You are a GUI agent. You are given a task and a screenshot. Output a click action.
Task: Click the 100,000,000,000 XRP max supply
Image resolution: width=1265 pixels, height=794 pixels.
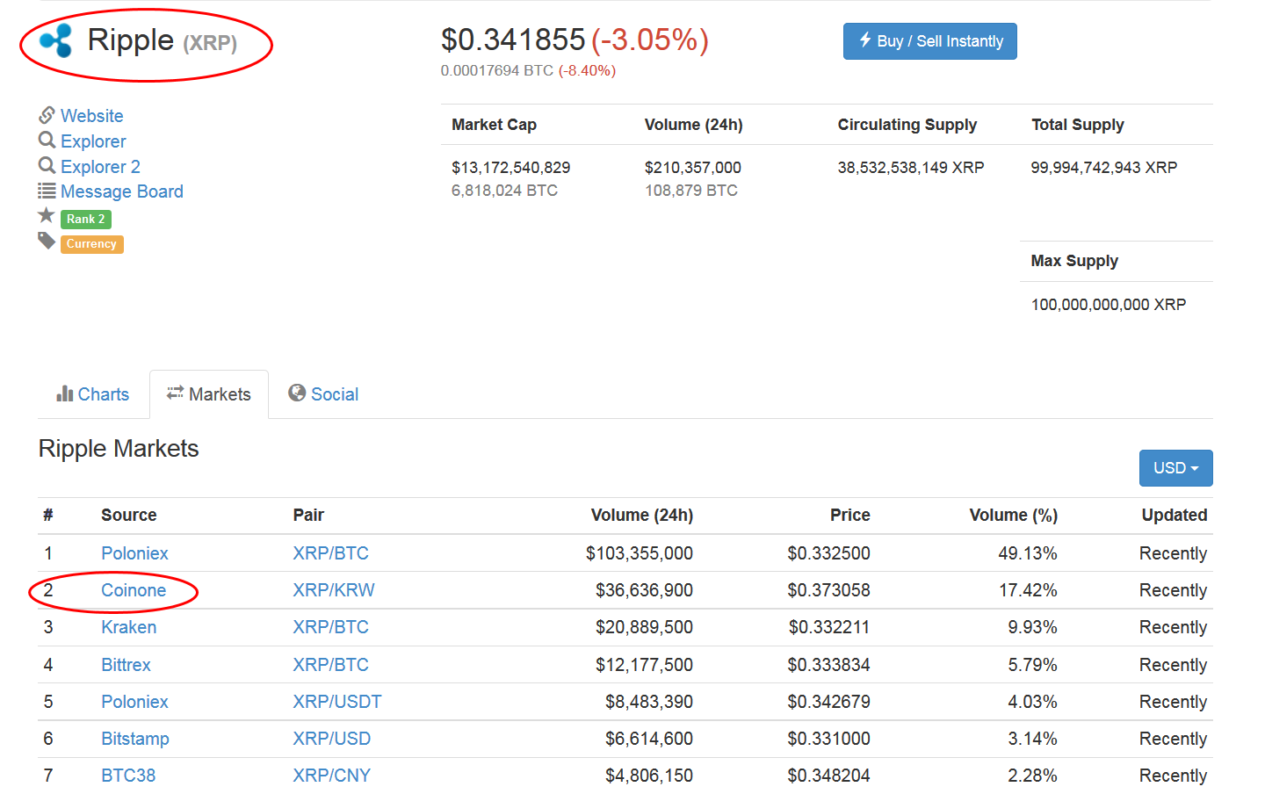click(1109, 304)
